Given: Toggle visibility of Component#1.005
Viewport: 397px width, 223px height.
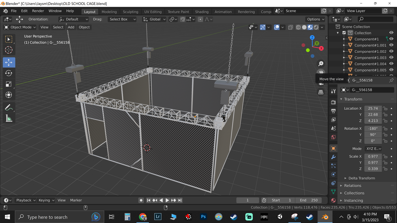Looking at the screenshot, I should (x=391, y=70).
